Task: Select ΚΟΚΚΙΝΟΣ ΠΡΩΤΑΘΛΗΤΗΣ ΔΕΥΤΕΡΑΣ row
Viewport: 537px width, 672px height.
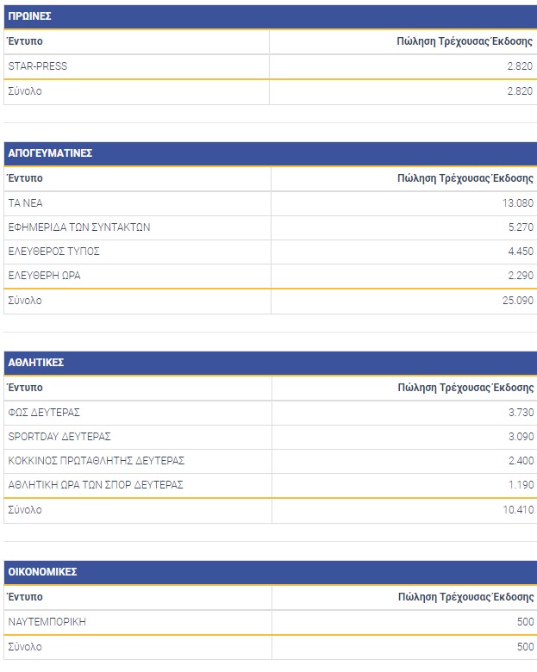Action: click(97, 461)
